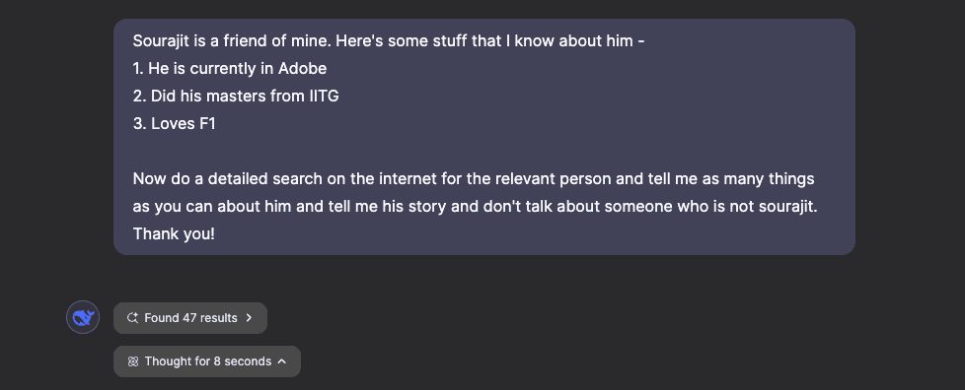Expand search results using the right chevron

249,318
